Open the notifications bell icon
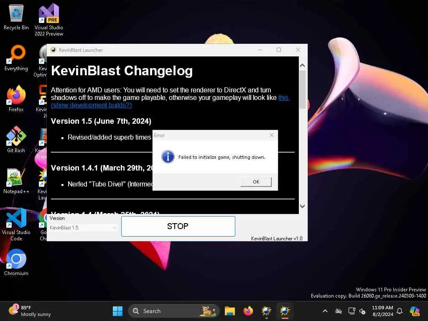Image resolution: width=428 pixels, height=321 pixels. click(x=400, y=311)
